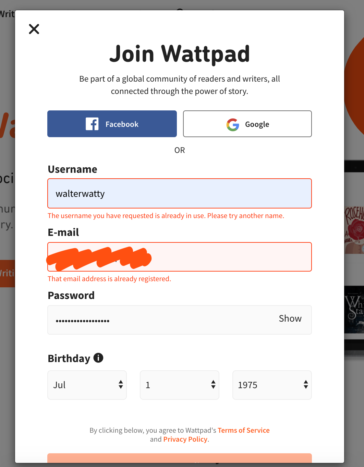Click the month selector stepper arrows
Viewport: 364px width, 467px height.
tap(121, 385)
